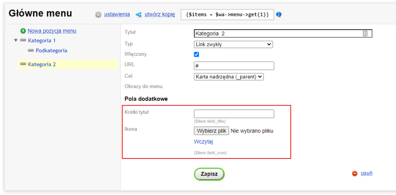
Task: Click the Wczytaj link
Action: [x=204, y=142]
